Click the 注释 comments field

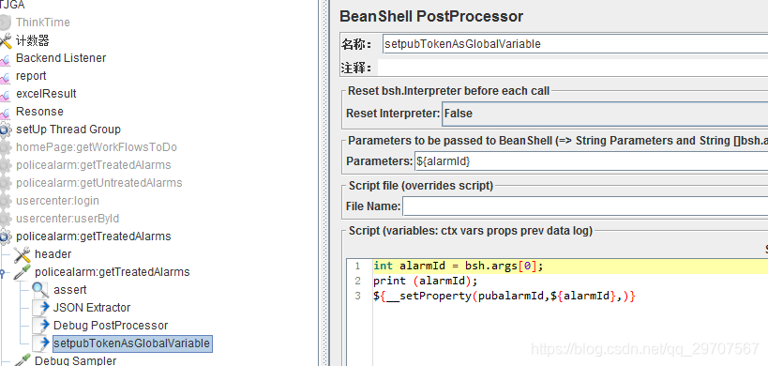pos(573,68)
